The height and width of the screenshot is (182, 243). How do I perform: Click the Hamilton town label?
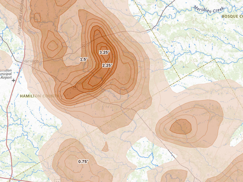[31, 61]
